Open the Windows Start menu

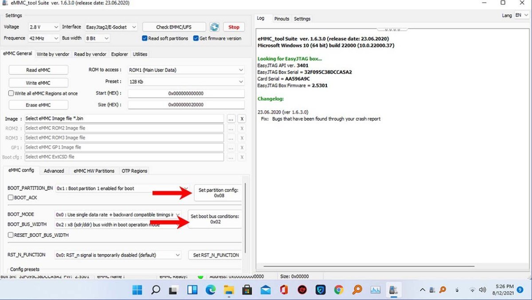tap(137, 290)
